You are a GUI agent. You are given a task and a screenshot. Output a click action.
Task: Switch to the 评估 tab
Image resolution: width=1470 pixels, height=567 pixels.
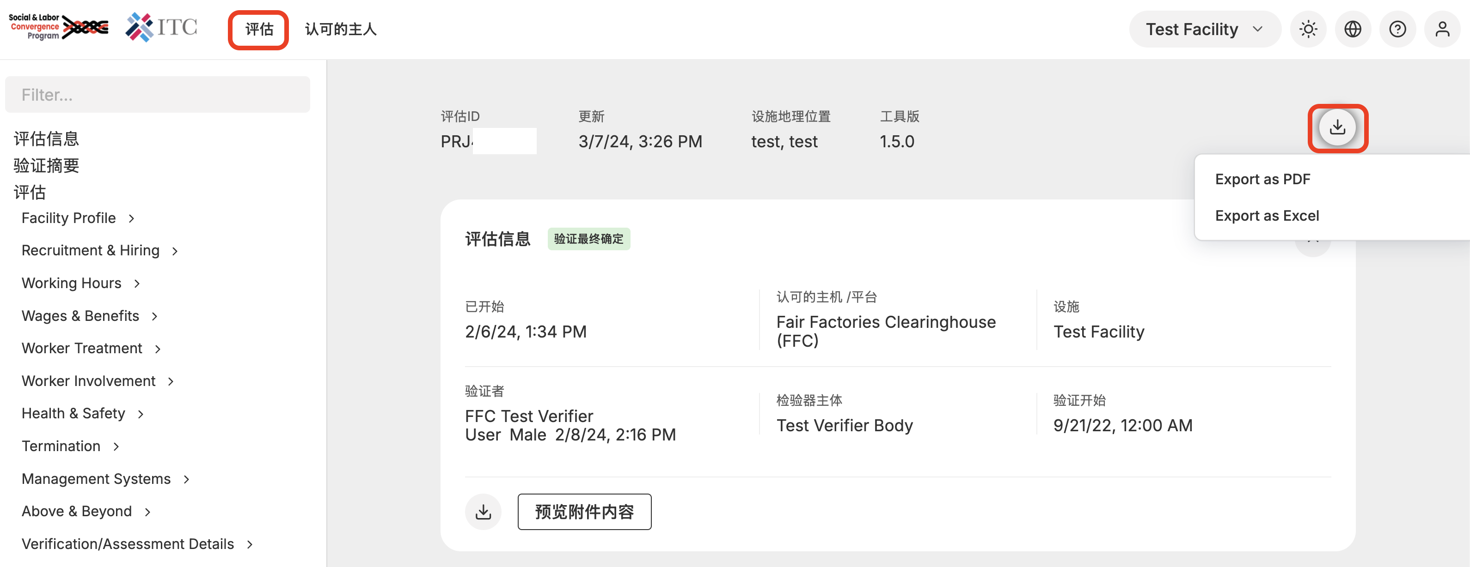(x=258, y=29)
